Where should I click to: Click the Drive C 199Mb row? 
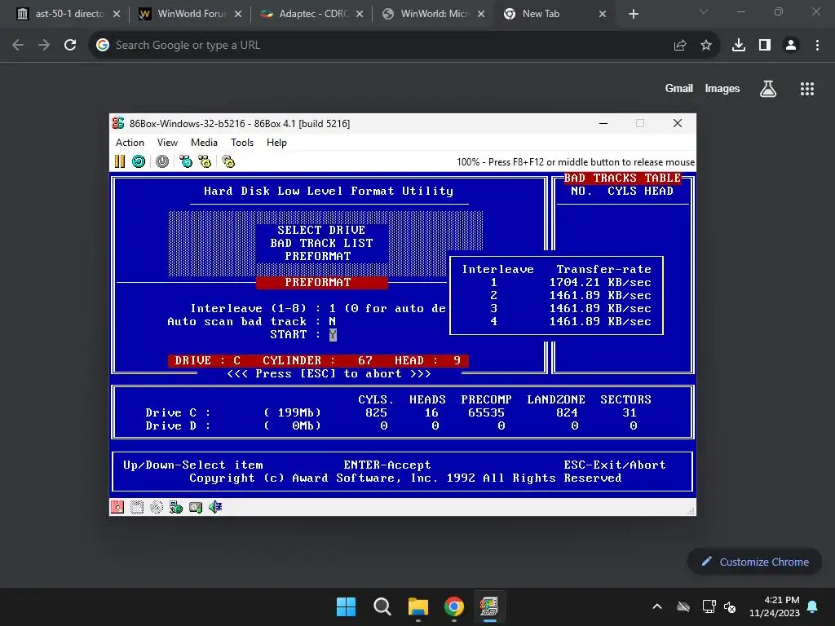[391, 412]
